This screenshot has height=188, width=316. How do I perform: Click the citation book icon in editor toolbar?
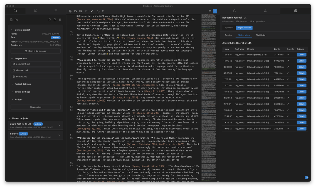click(87, 11)
